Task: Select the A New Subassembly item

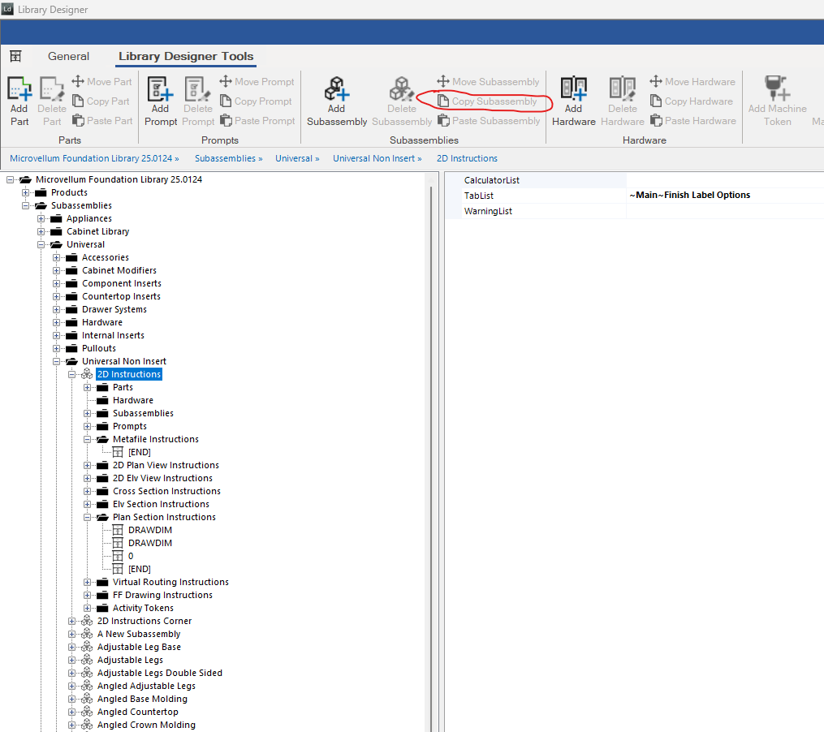Action: (139, 635)
